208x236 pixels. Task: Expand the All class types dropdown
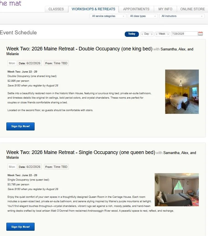point(143,16)
